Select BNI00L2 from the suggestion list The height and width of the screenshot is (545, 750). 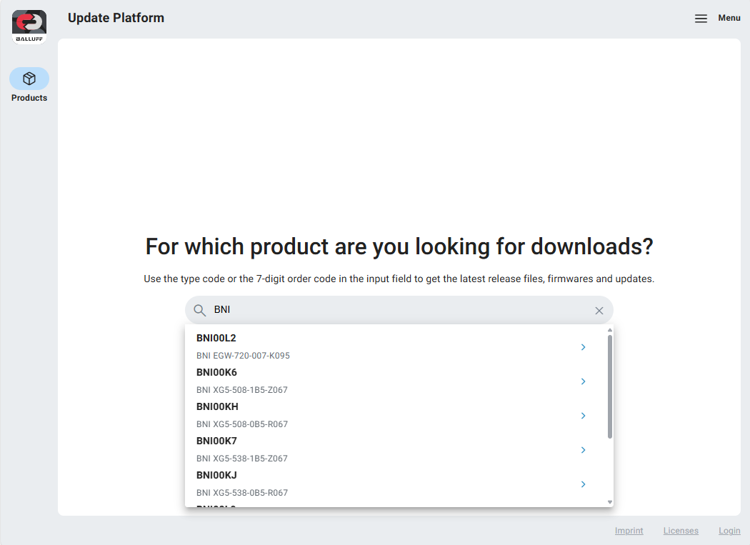[x=216, y=339]
